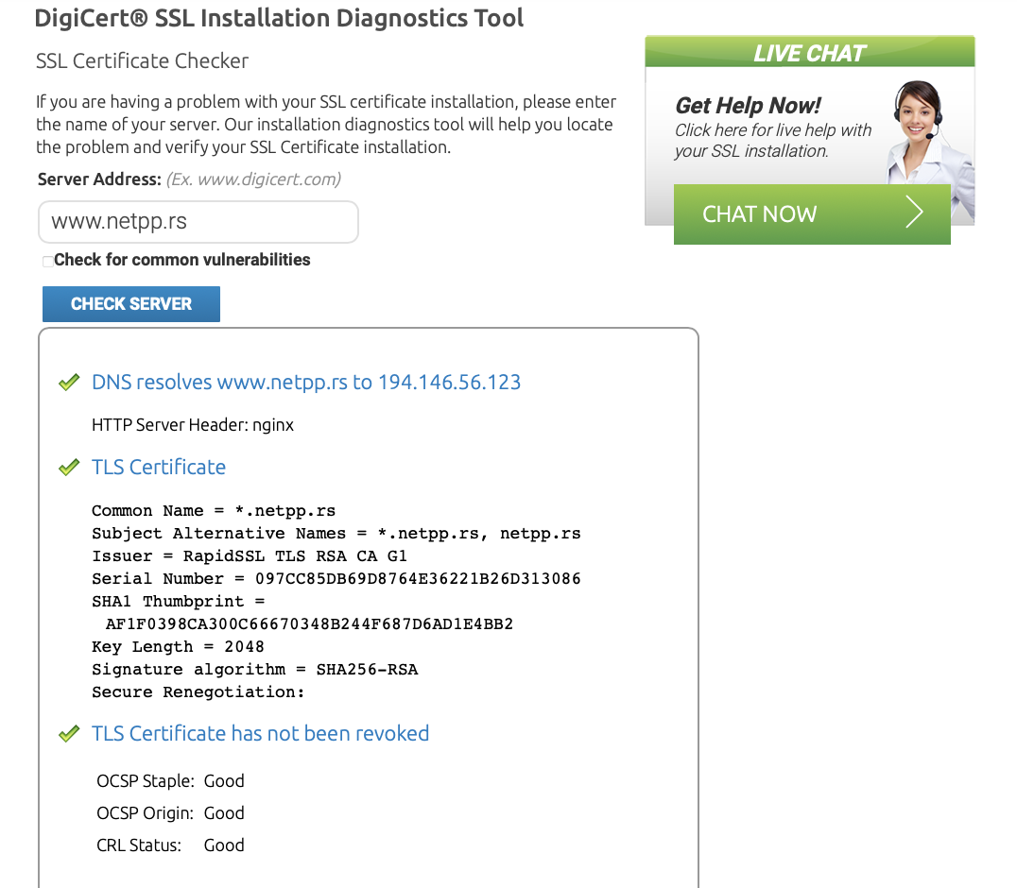1017x888 pixels.
Task: Click the green checkmark beside TLS Certificate
Action: 69,468
